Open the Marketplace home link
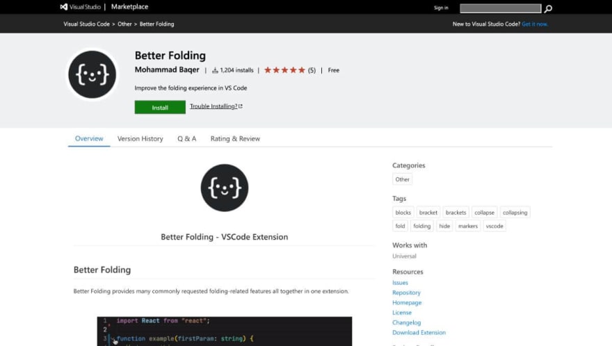 (x=129, y=7)
